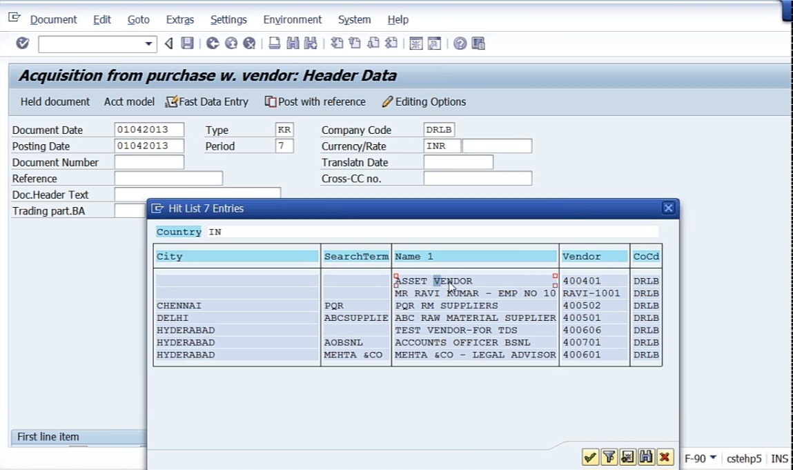Open the Goto menu
This screenshot has width=793, height=470.
click(x=139, y=20)
